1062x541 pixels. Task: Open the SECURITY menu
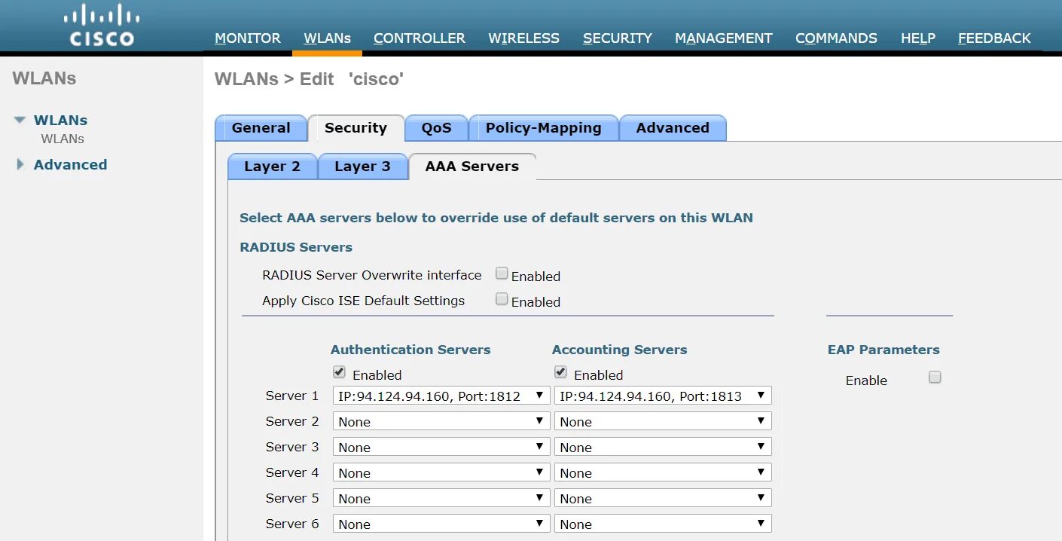617,38
